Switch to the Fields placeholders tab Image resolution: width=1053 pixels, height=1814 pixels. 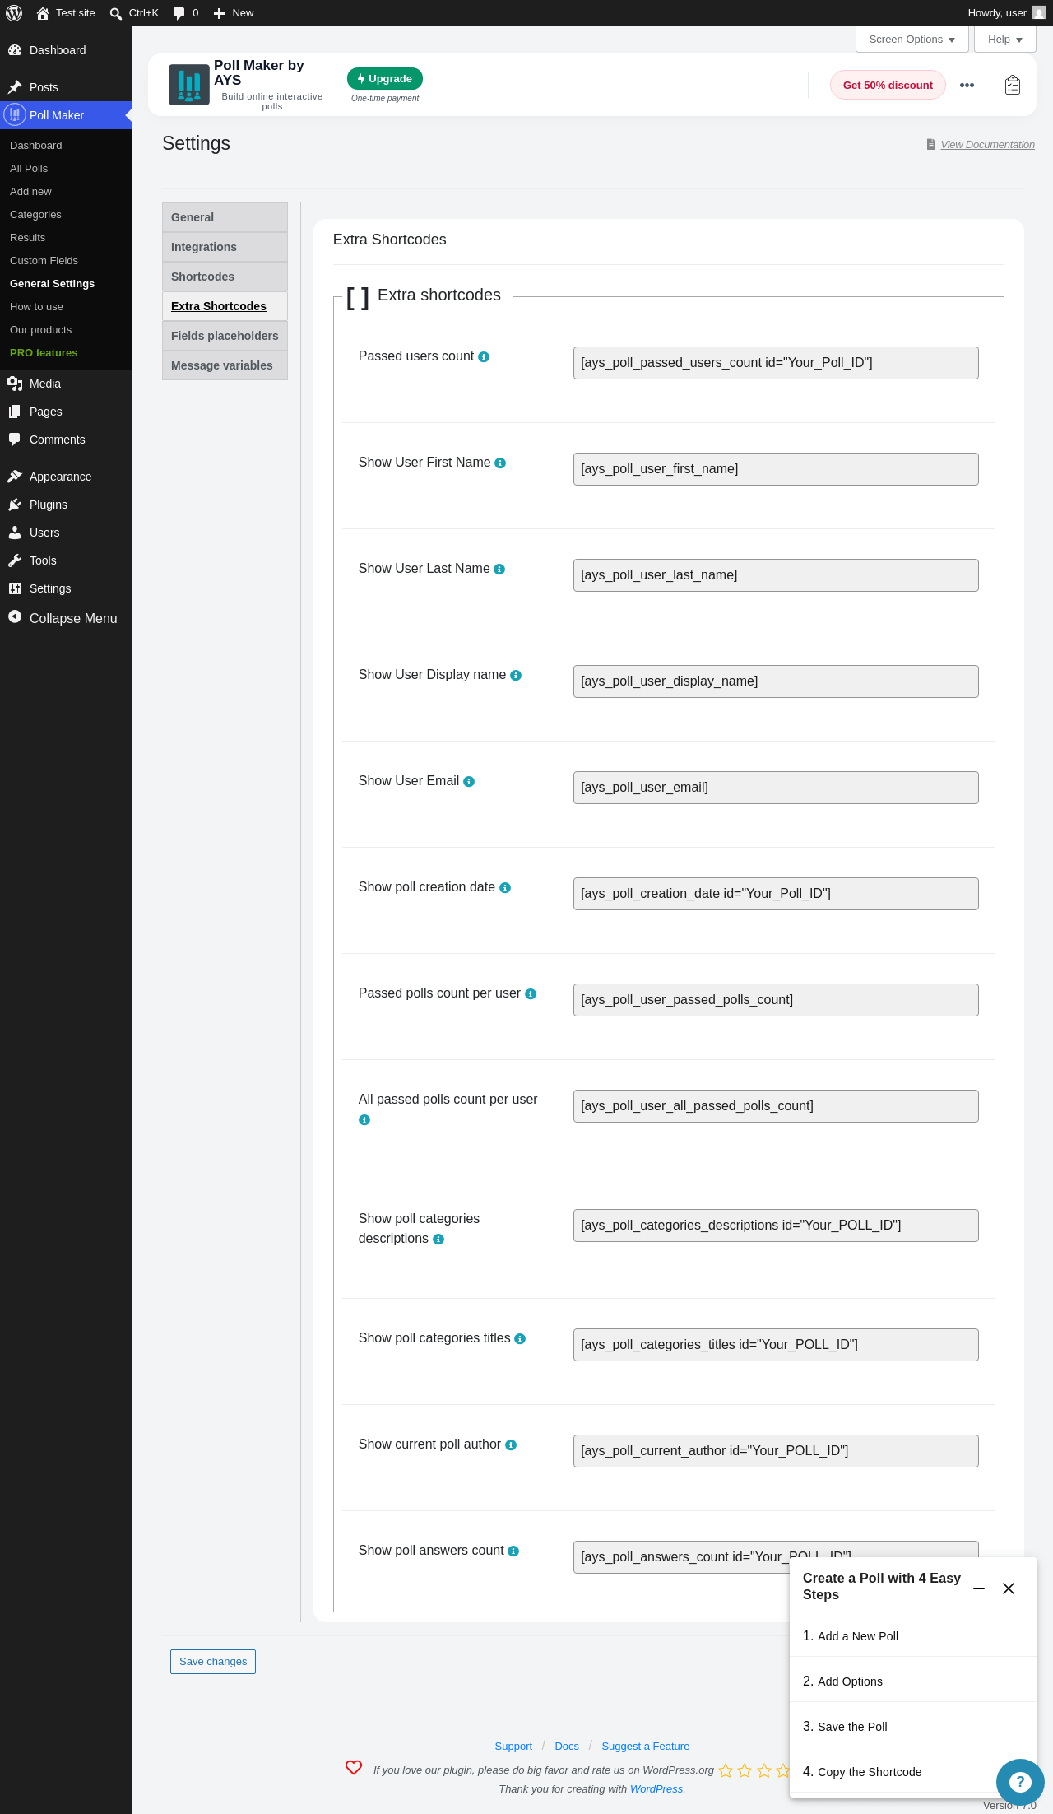point(225,336)
